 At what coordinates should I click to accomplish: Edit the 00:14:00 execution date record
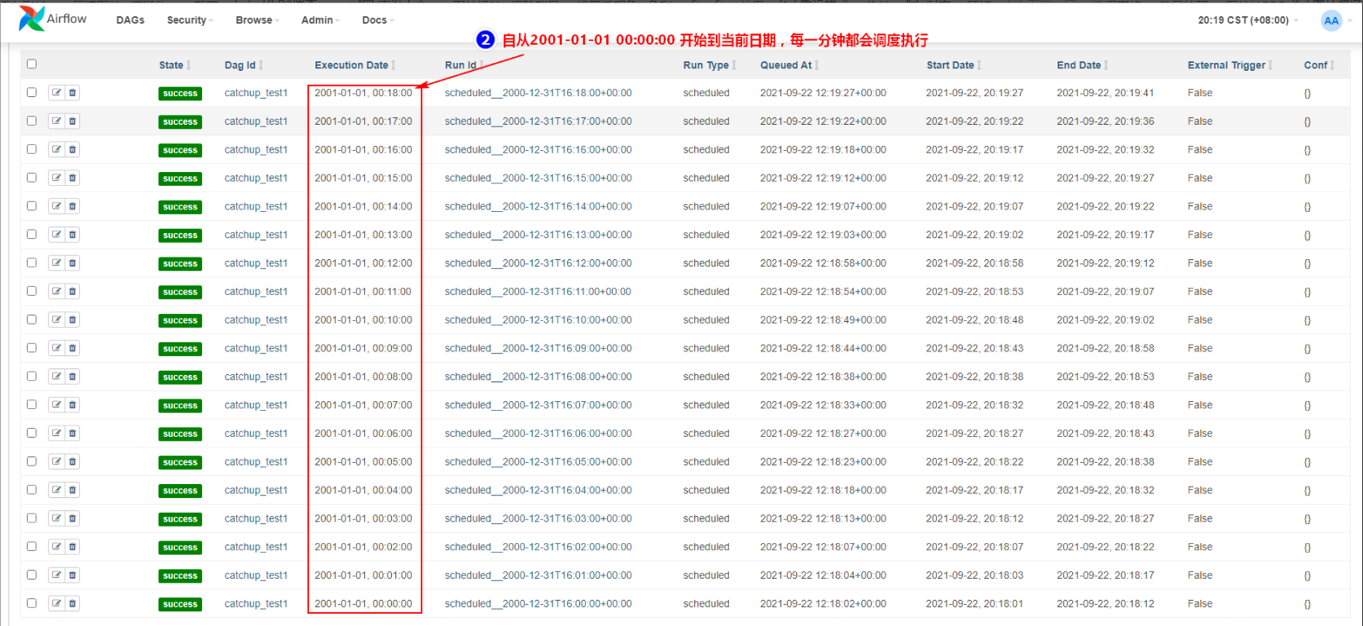57,206
